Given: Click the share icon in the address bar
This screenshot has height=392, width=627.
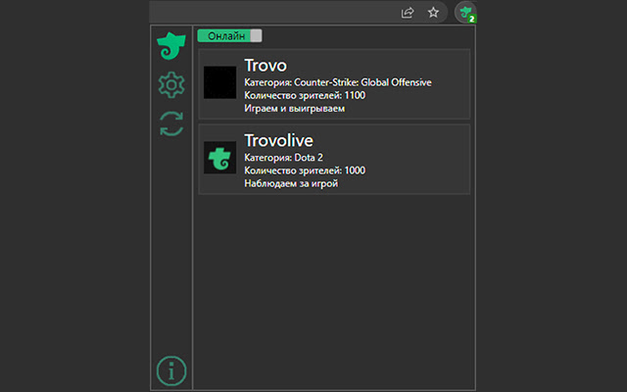Looking at the screenshot, I should (408, 13).
